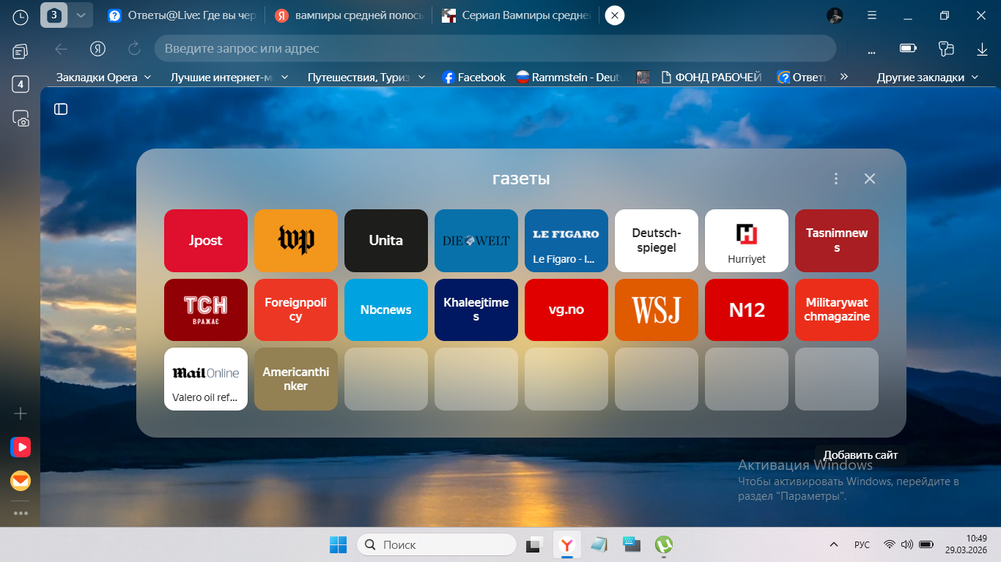Switch to the Сериал Вампиры tab

516,15
